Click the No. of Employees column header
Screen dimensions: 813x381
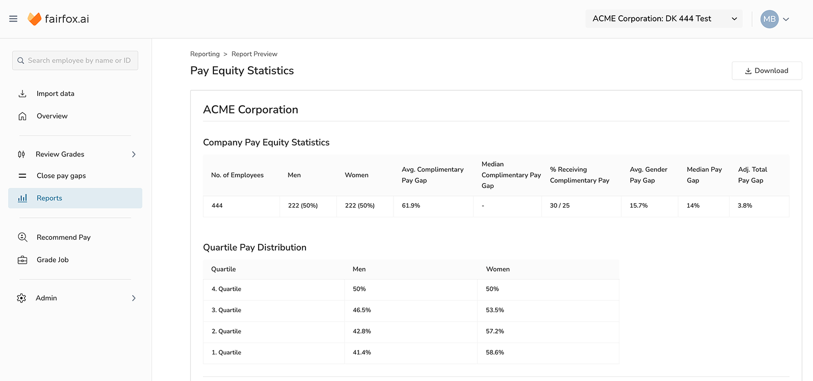tap(237, 175)
